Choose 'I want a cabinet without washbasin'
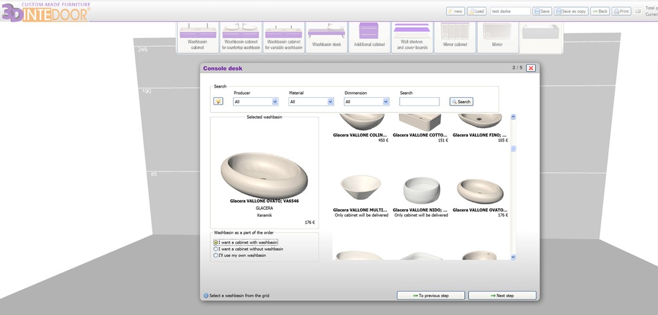Image resolution: width=658 pixels, height=315 pixels. pos(216,249)
